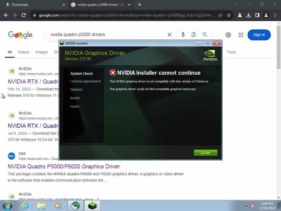The image size is (281, 211).
Task: Click NVIDIA Installer title bar icon
Action: 62,43
